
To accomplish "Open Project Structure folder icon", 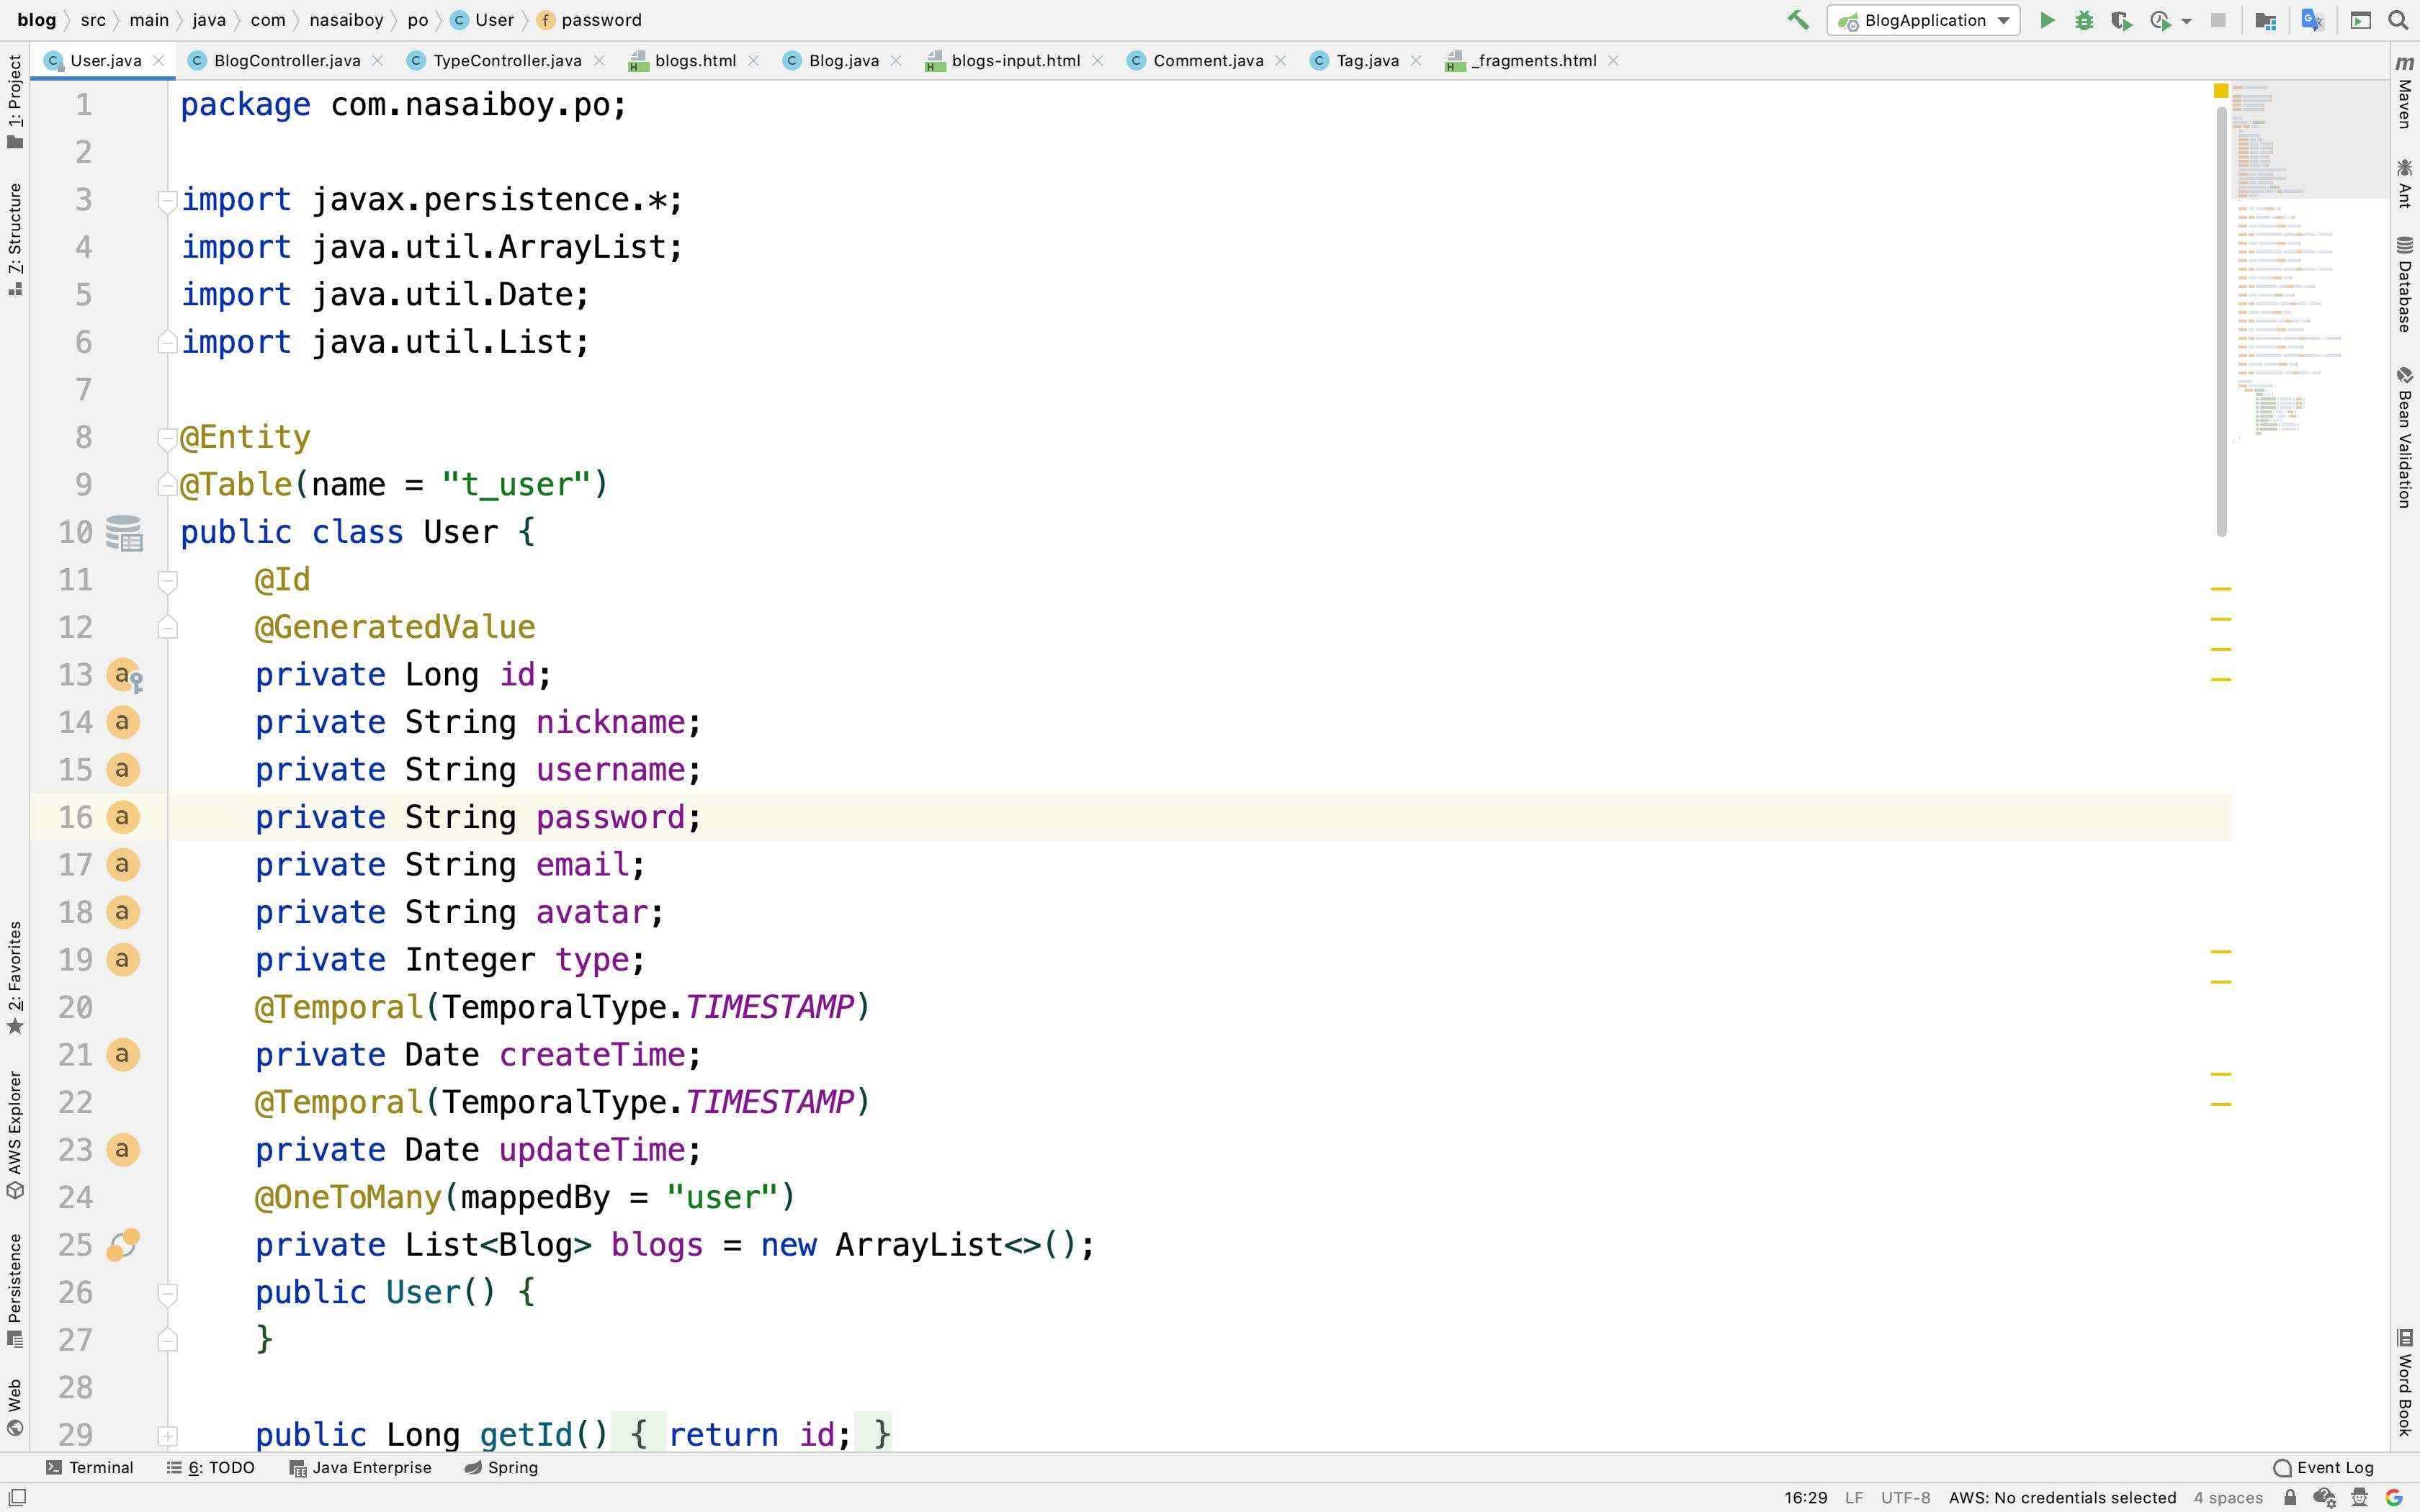I will point(2266,20).
